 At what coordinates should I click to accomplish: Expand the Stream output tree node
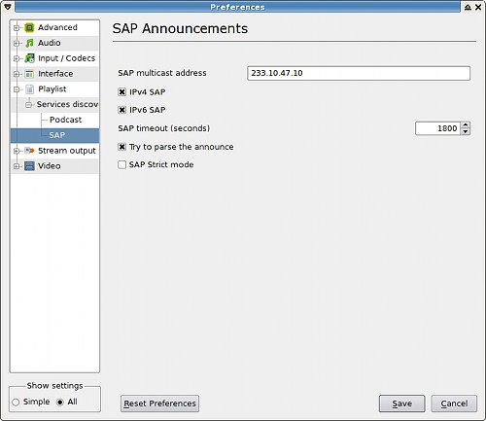[x=17, y=151]
